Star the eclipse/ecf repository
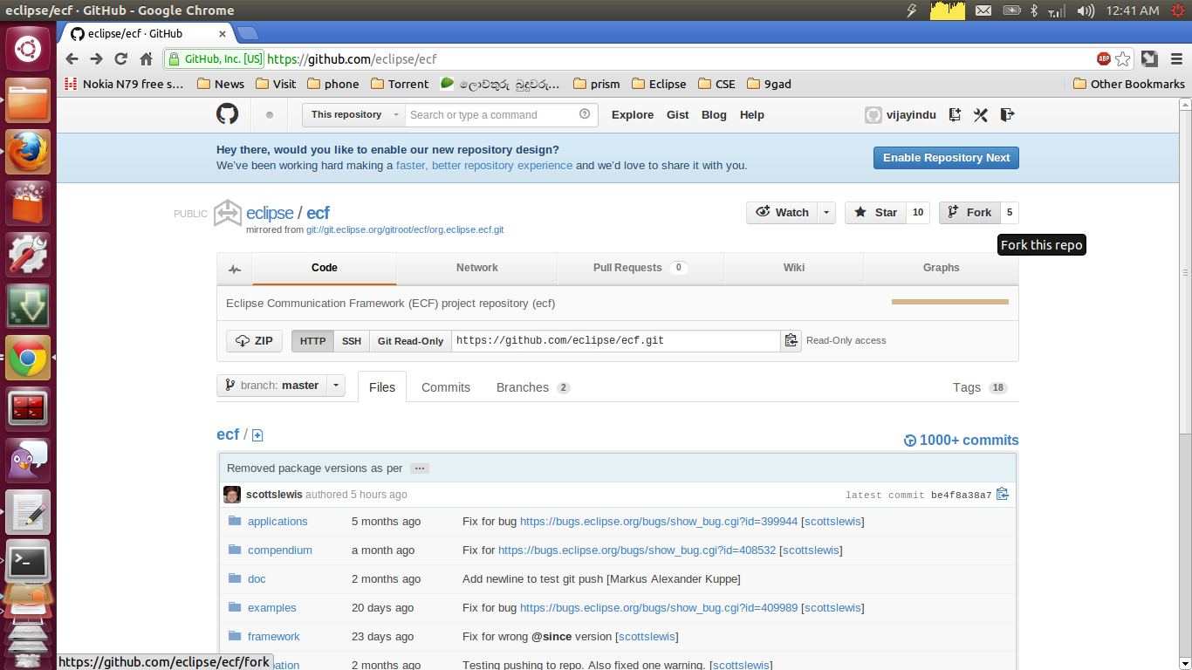 876,213
